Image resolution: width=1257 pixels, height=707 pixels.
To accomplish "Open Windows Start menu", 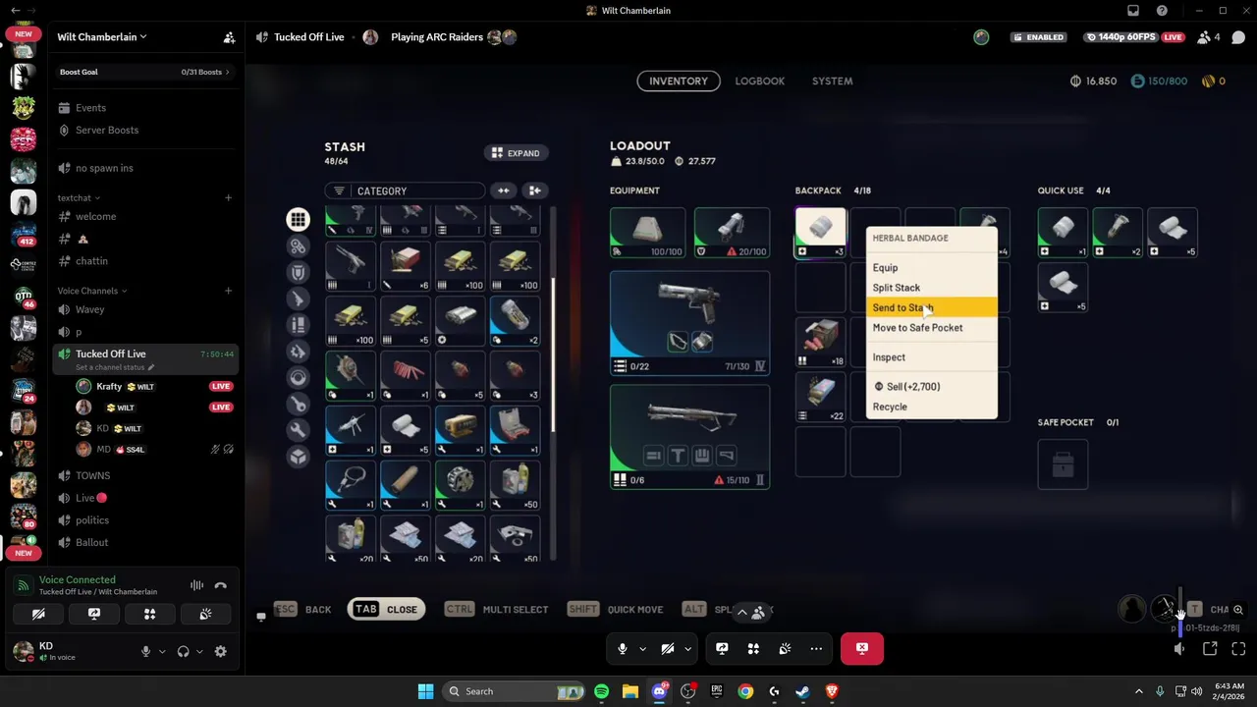I will [425, 691].
